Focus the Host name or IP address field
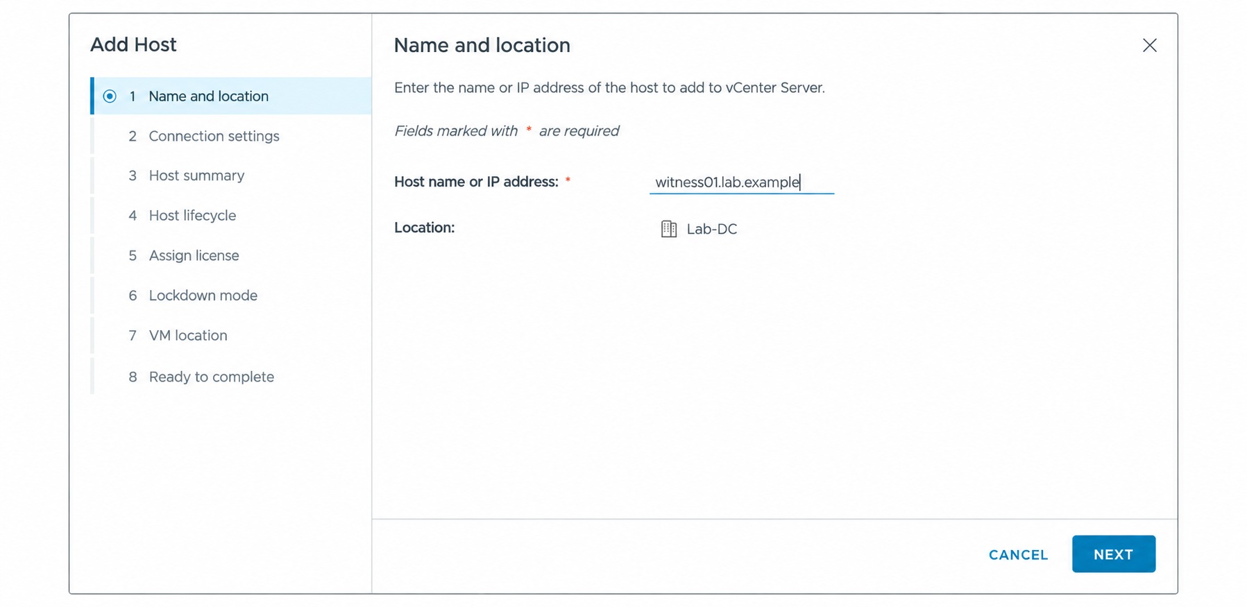 [x=741, y=182]
